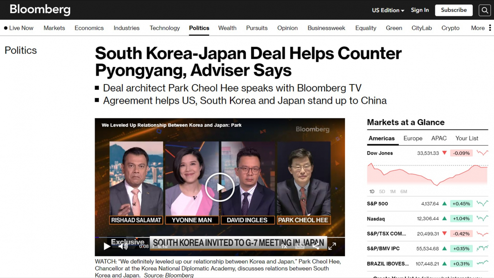Image resolution: width=494 pixels, height=278 pixels.
Task: Click the Subscribe button
Action: click(454, 10)
